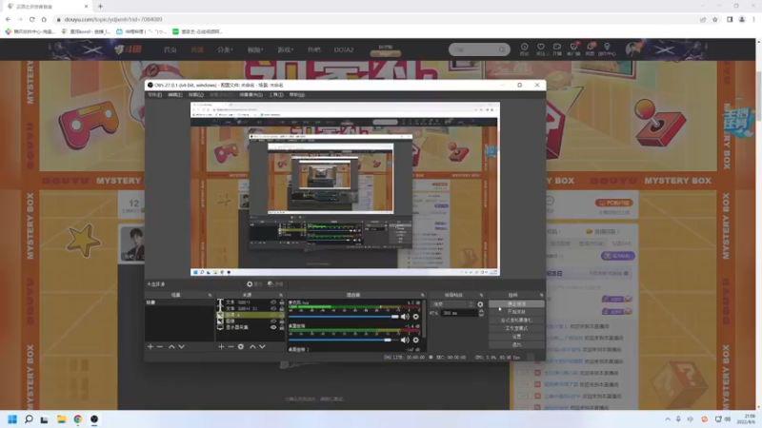Click 启动虚拟摄像机 button

pyautogui.click(x=516, y=321)
